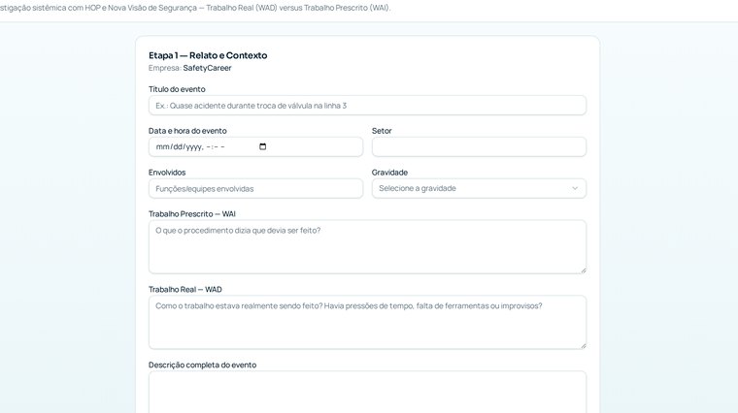This screenshot has width=738, height=413.
Task: Click the Título do evento input field
Action: point(367,106)
